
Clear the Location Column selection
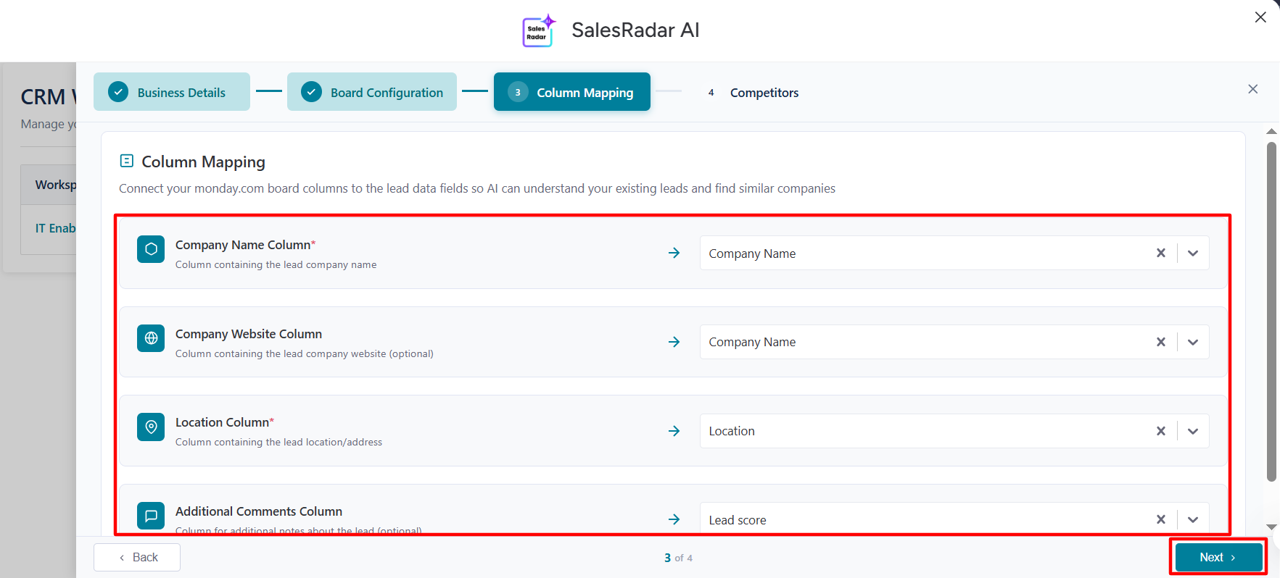coord(1161,431)
